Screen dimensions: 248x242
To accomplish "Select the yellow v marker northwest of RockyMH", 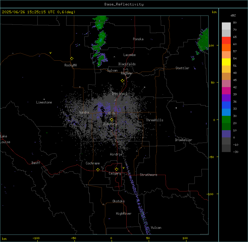I will (50, 53).
